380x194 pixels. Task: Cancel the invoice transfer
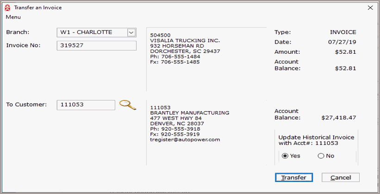(341, 177)
